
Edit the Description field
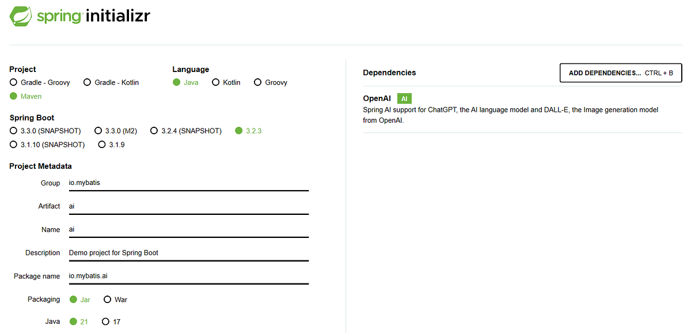[x=188, y=253]
